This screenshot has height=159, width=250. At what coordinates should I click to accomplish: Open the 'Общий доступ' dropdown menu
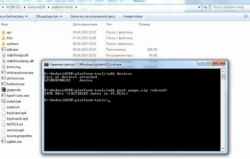pyautogui.click(x=49, y=16)
